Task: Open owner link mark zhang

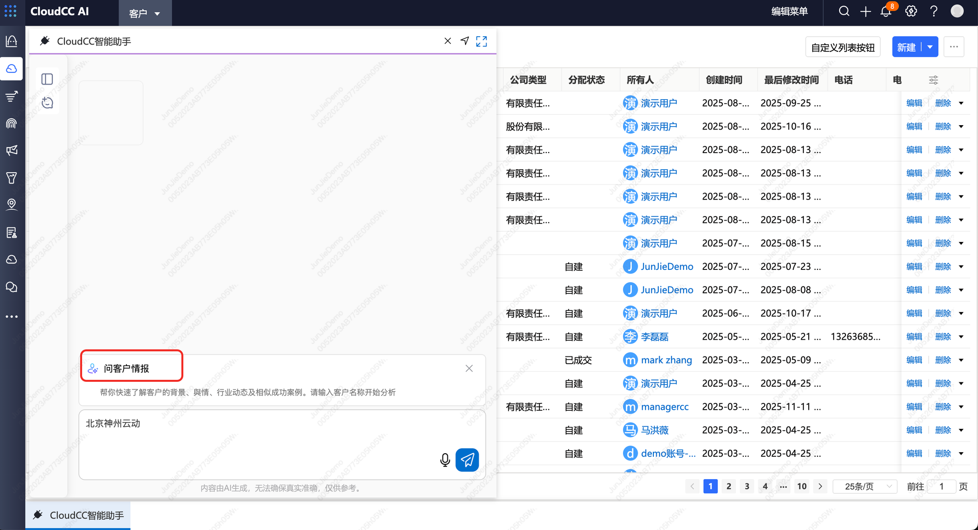Action: [x=666, y=360]
